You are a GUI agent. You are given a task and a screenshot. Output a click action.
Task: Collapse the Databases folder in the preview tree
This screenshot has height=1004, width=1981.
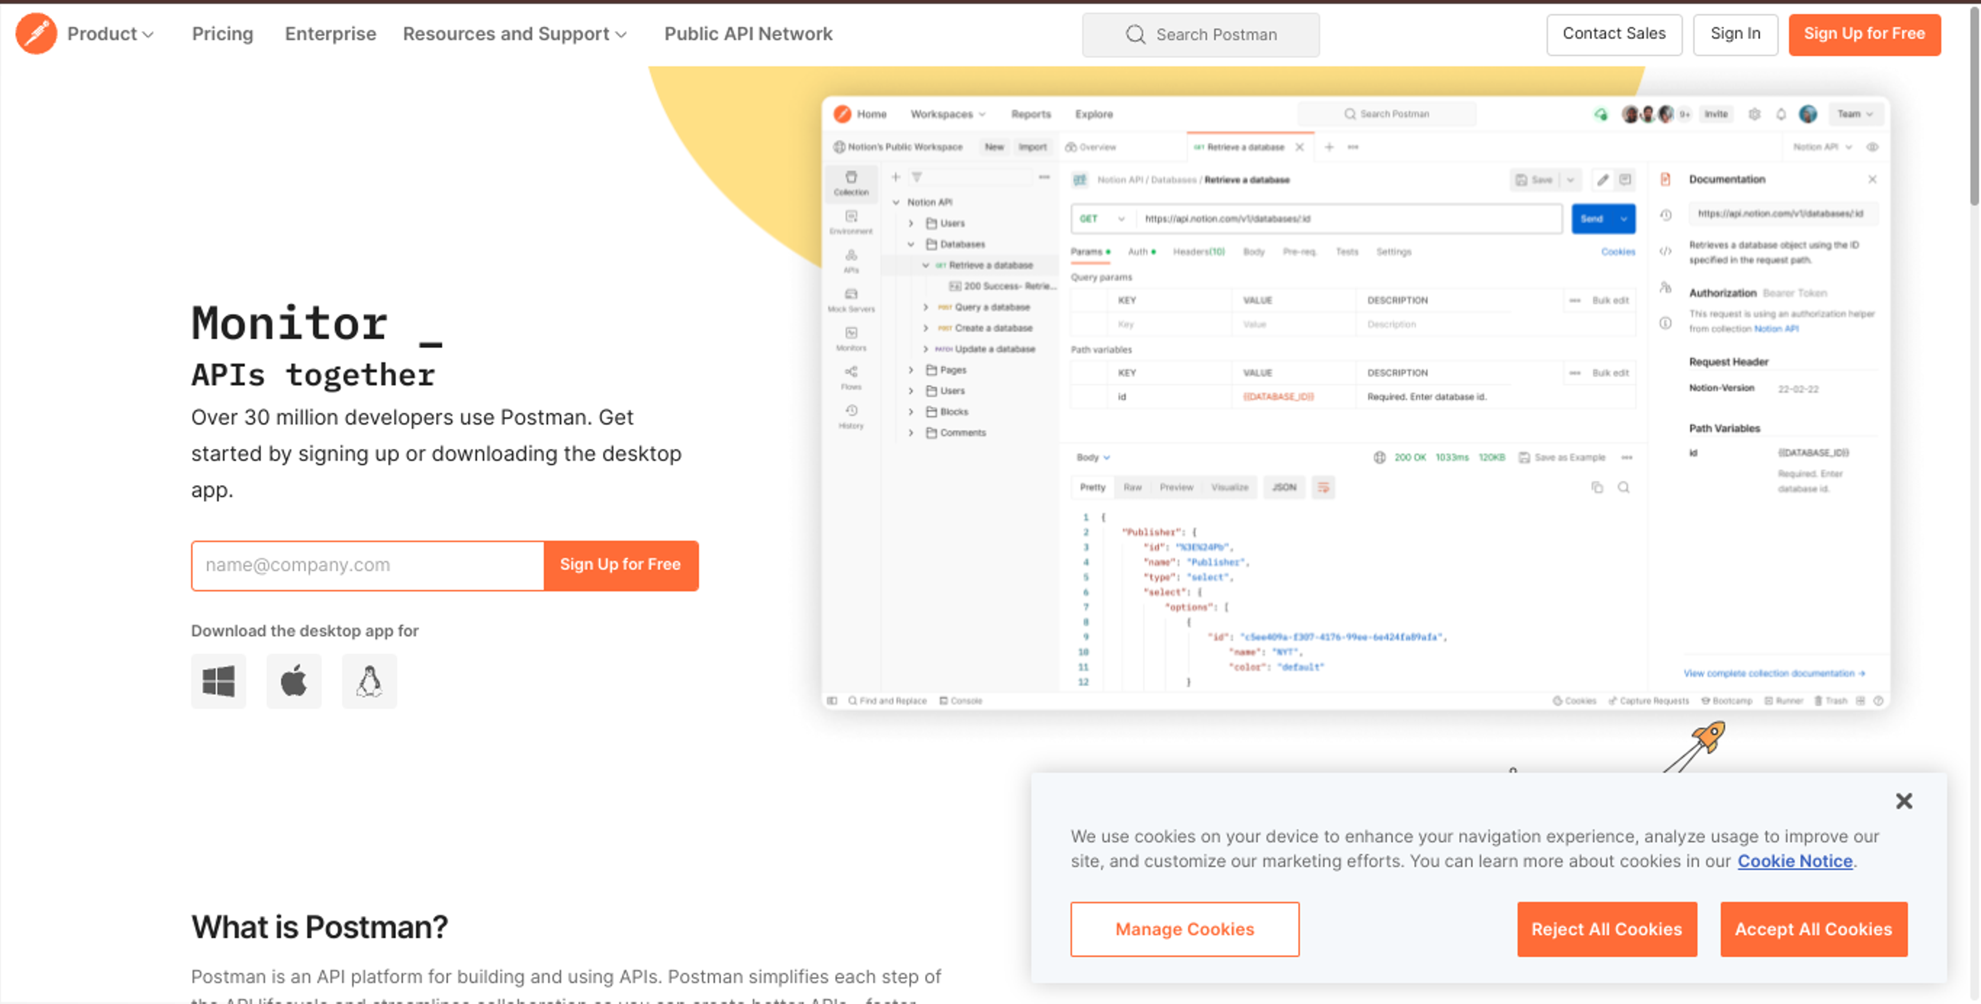(x=911, y=244)
